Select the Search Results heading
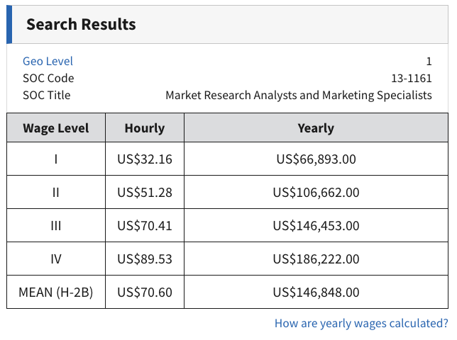457x340 pixels. point(81,25)
